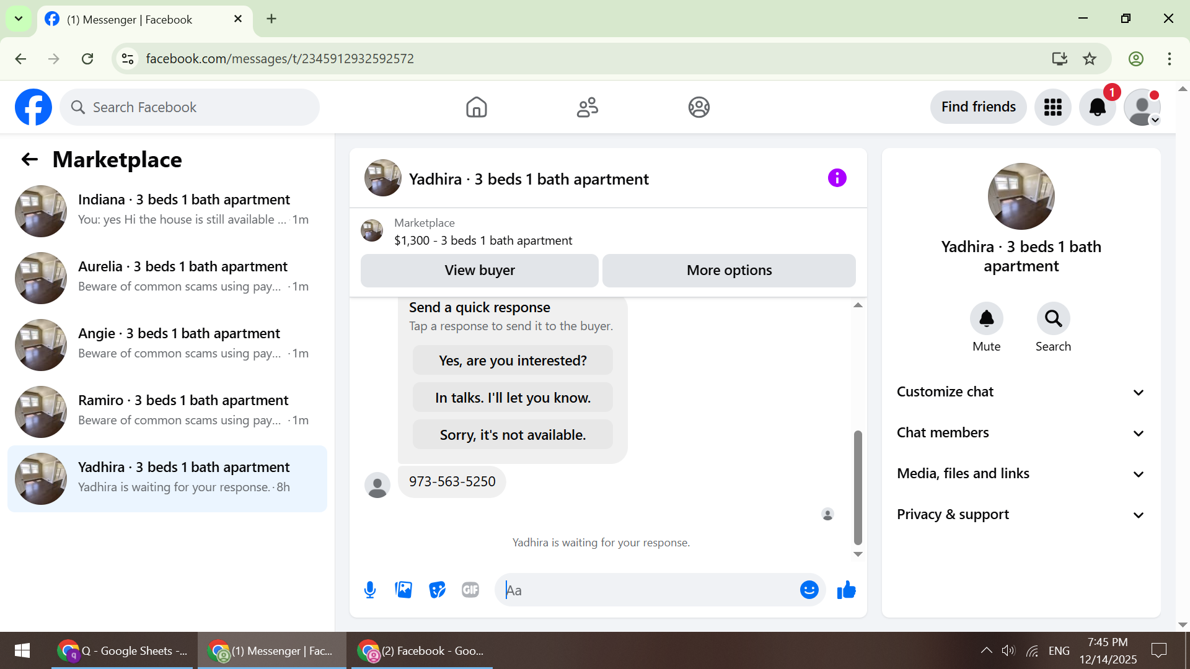This screenshot has width=1190, height=669.
Task: Click the chat messages vertical scrollbar
Action: (x=858, y=486)
